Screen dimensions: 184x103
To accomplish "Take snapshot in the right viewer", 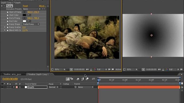I will point(160,70).
